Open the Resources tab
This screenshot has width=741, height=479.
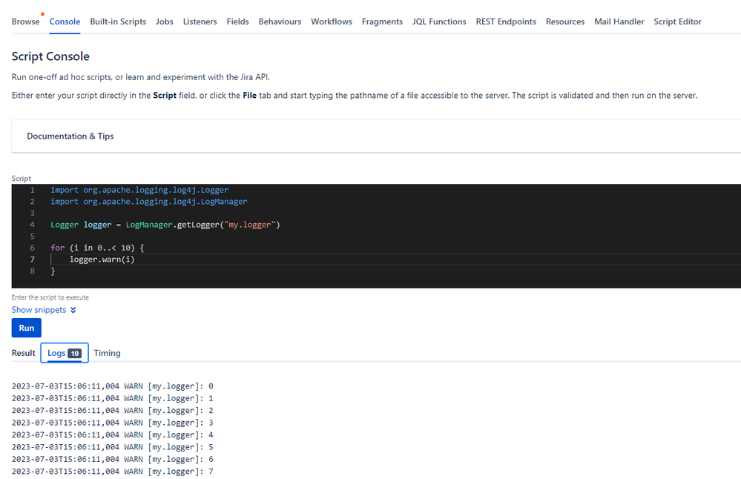565,22
